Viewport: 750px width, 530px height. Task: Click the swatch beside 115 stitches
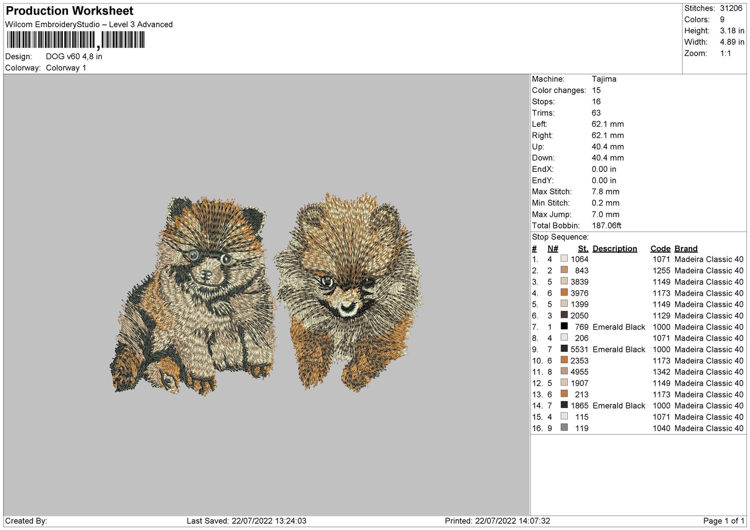click(564, 416)
